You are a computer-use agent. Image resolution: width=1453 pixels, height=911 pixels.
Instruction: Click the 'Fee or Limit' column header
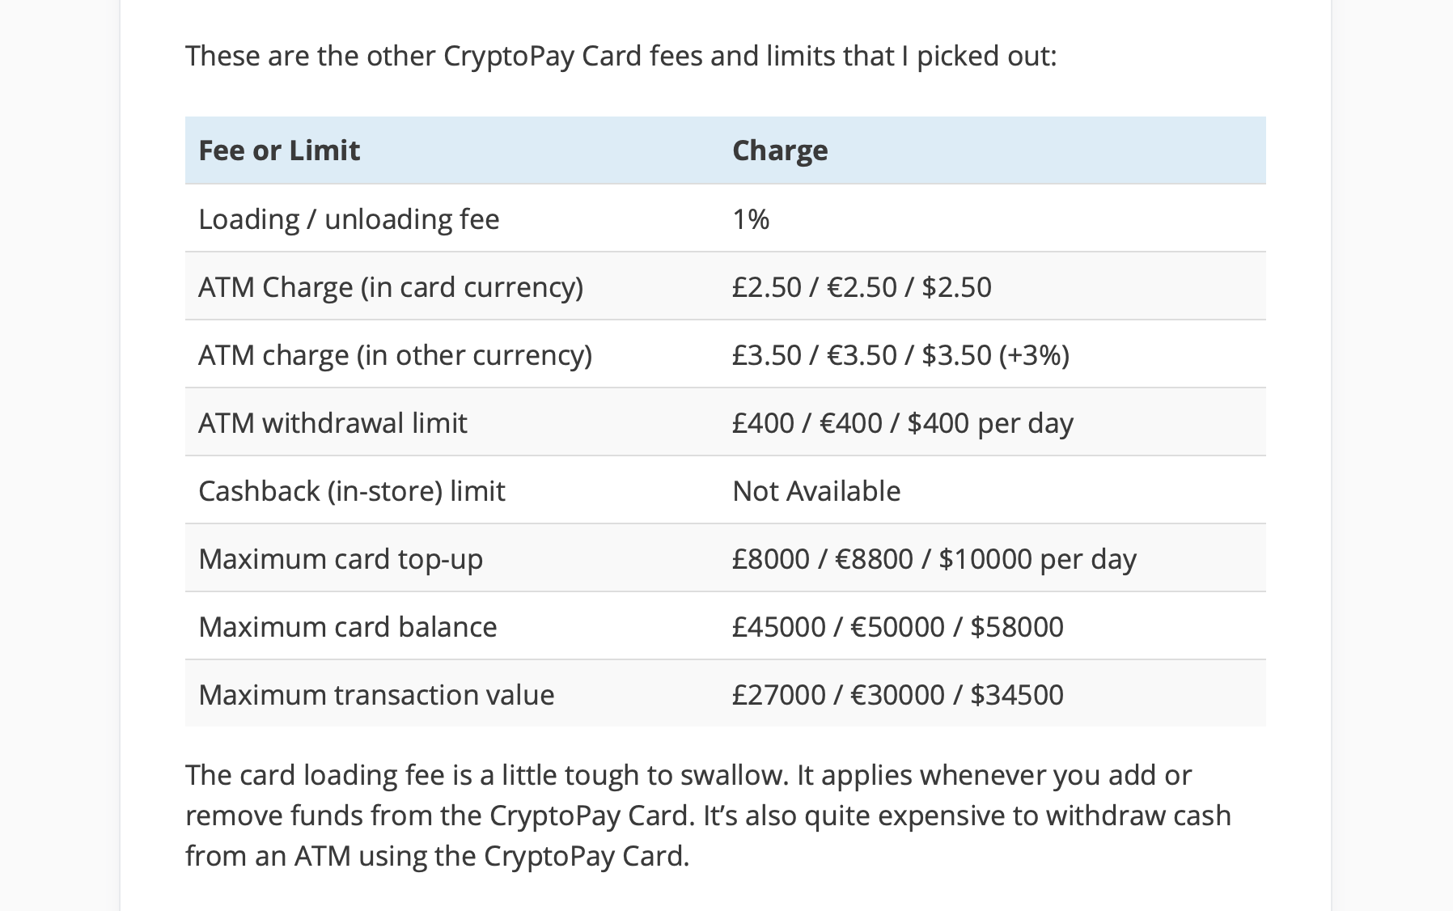279,150
